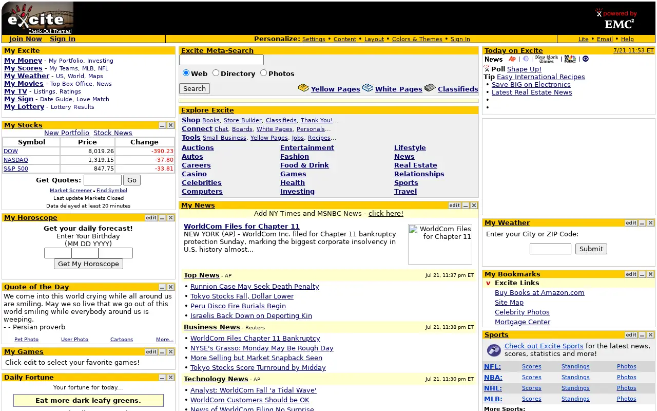Minimize the My Weather panel

[642, 223]
